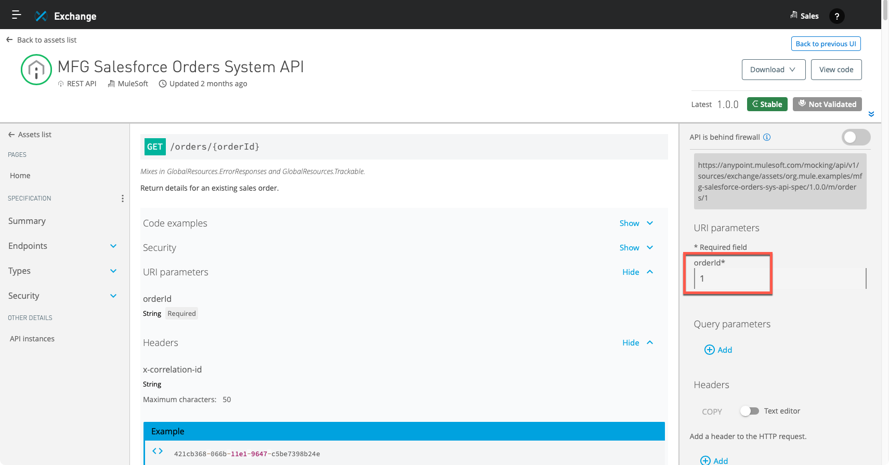Click the MFG Salesforce Orders asset icon
The width and height of the screenshot is (889, 465).
pos(36,70)
